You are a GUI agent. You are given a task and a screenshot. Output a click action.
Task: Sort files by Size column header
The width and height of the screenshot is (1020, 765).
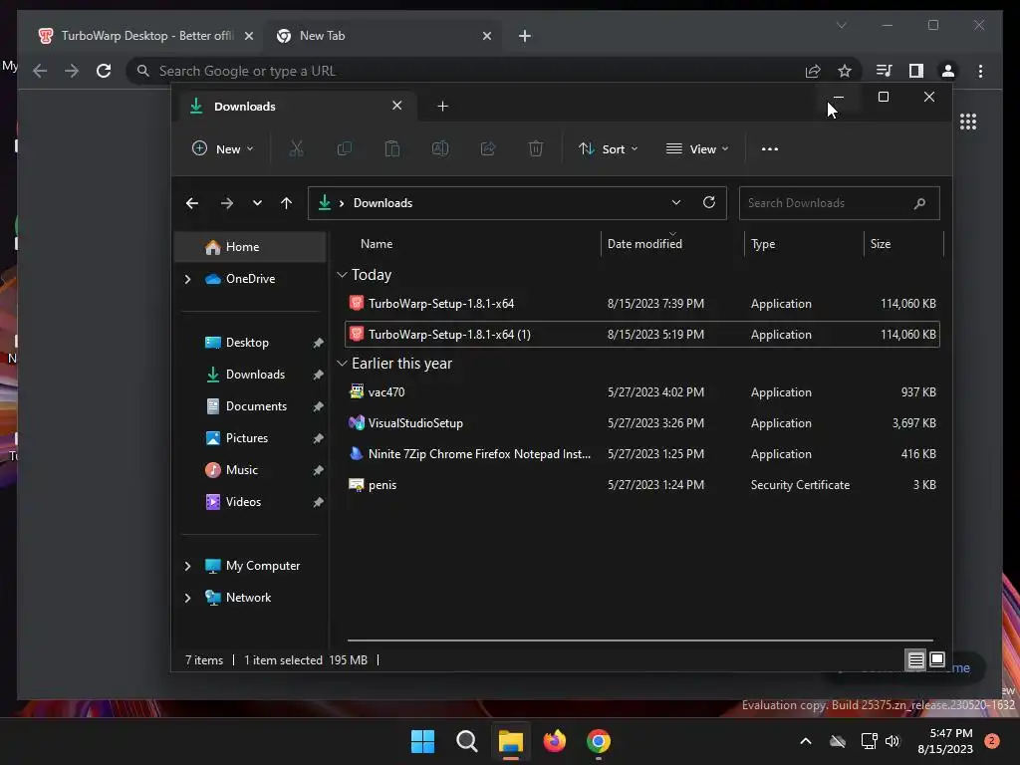coord(903,244)
